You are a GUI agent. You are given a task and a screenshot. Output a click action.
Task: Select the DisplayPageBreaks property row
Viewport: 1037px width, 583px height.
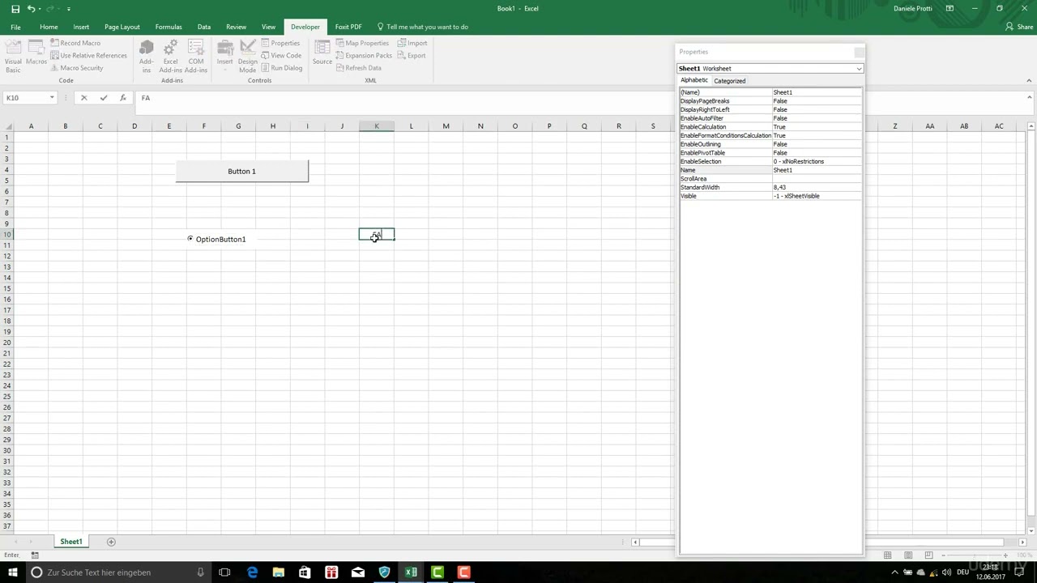pos(770,101)
